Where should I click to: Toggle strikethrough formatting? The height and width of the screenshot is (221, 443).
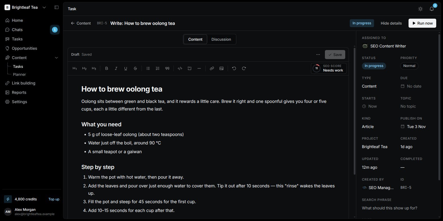135,68
